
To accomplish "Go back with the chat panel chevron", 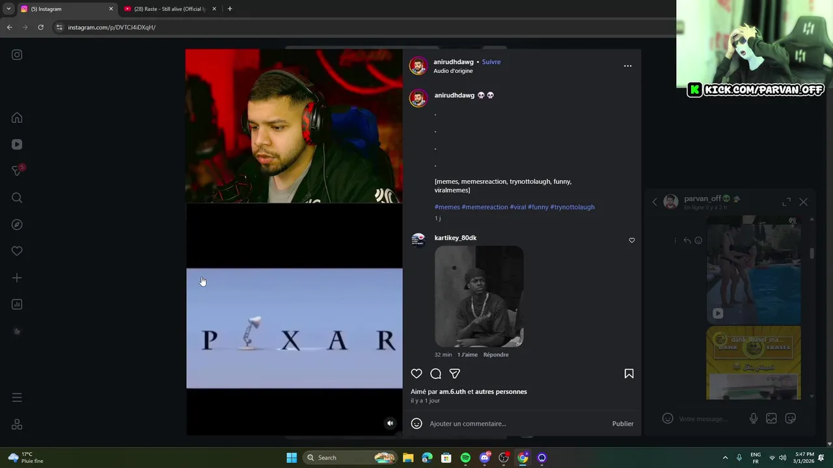I will click(x=655, y=202).
